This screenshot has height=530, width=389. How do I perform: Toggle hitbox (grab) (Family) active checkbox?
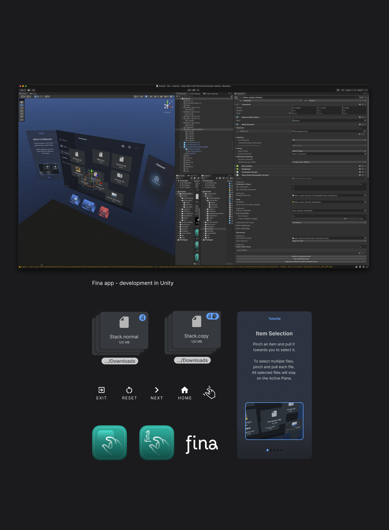click(241, 97)
